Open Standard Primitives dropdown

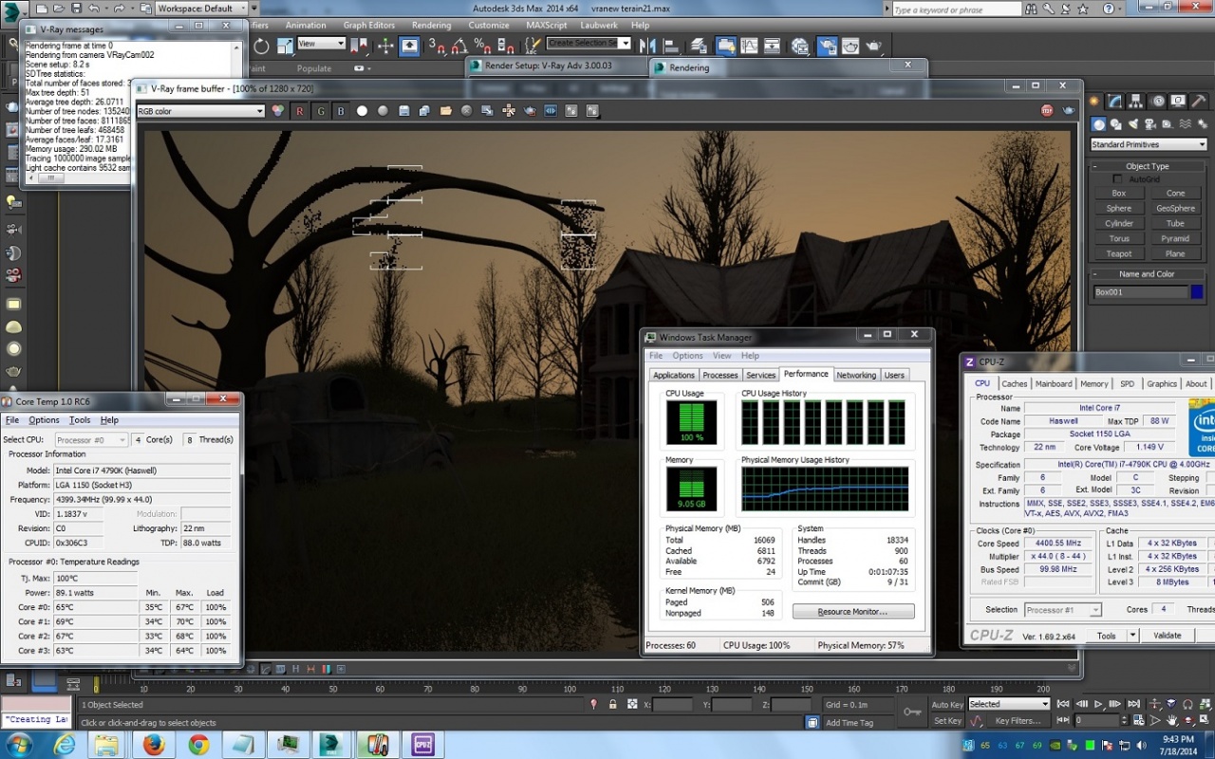[1149, 144]
